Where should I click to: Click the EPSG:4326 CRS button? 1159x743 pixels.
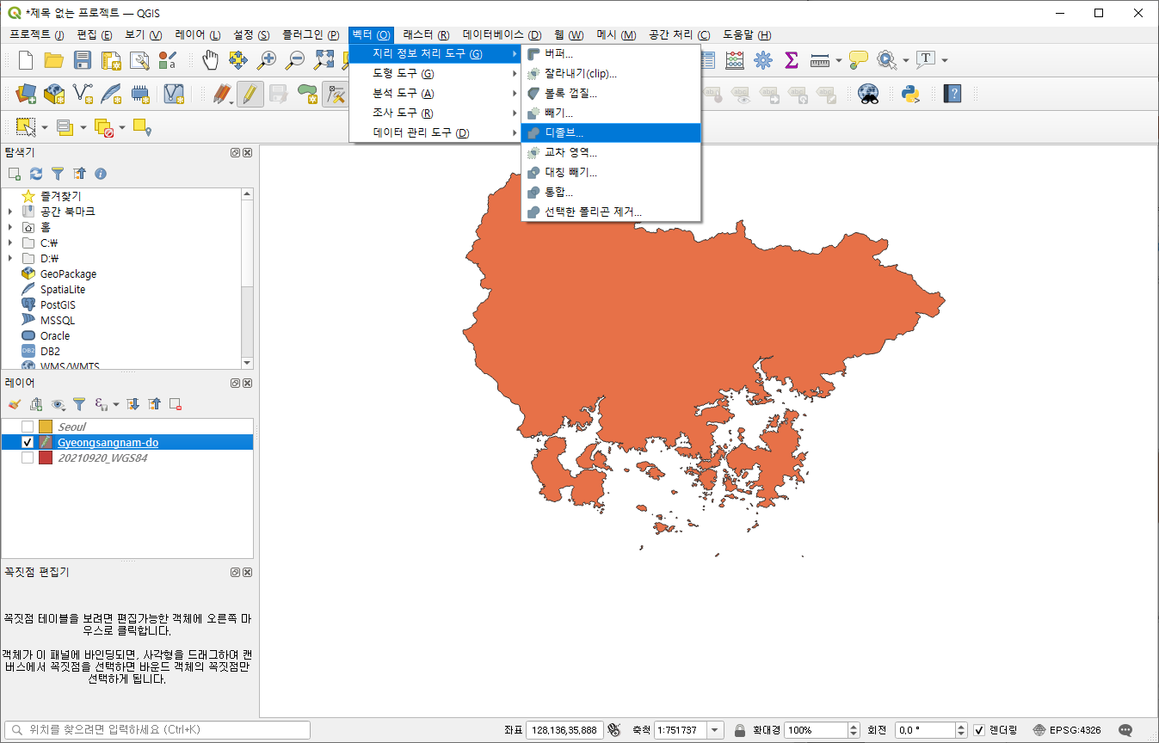1067,730
